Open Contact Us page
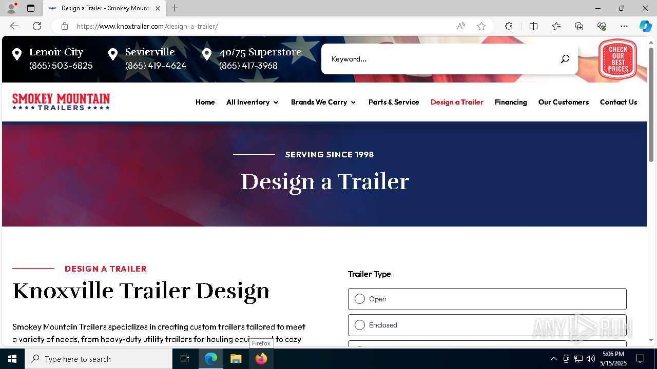 coord(619,102)
